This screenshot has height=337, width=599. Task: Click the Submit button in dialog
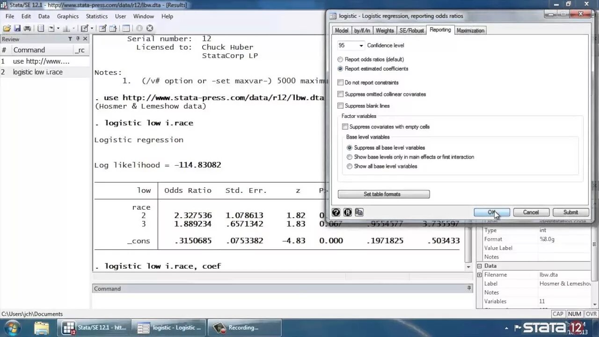570,212
